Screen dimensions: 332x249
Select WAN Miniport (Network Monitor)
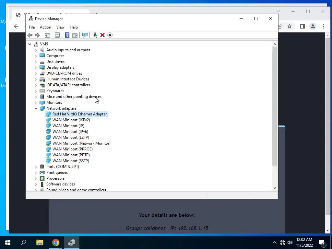81,143
